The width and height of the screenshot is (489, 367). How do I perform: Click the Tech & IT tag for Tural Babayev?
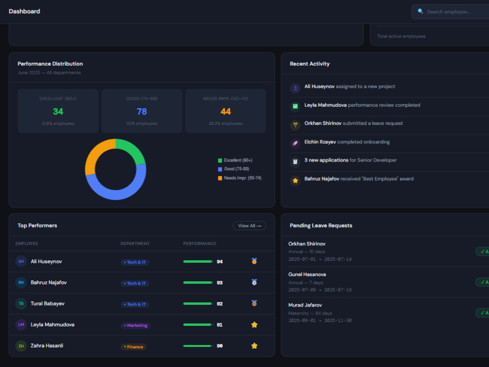tap(135, 304)
